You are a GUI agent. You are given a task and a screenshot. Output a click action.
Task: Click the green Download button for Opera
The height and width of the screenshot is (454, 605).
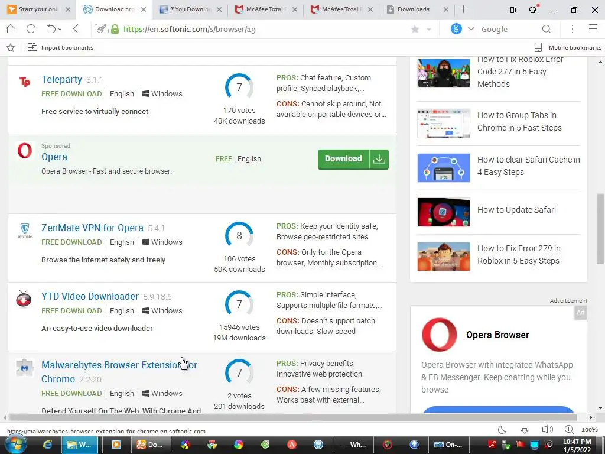click(x=353, y=159)
